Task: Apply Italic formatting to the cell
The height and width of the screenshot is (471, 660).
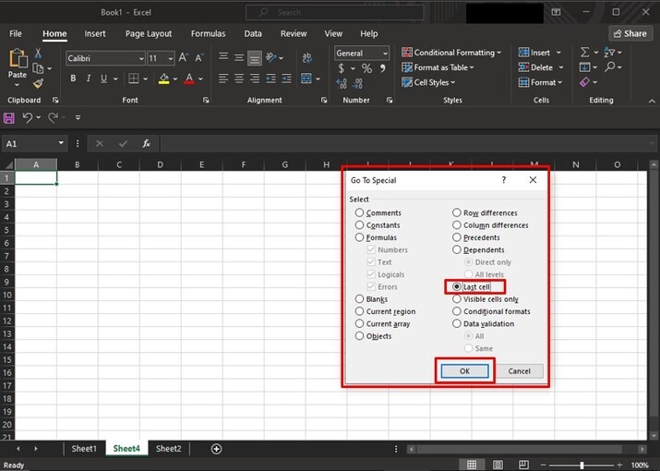Action: tap(90, 79)
